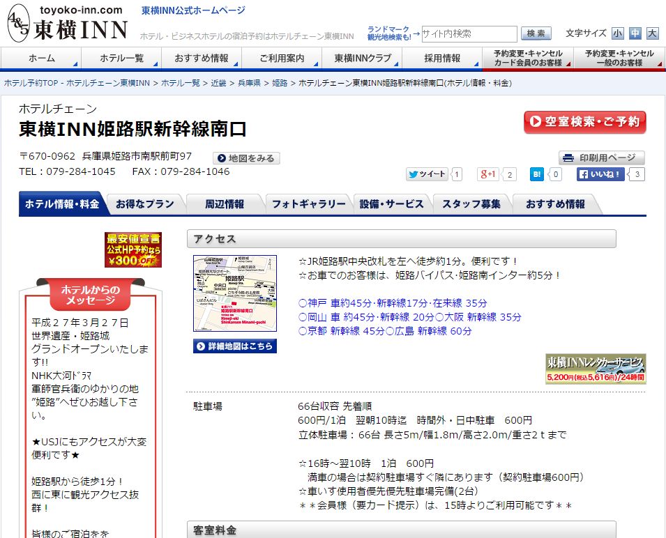Click the Google +1 button

(x=487, y=174)
